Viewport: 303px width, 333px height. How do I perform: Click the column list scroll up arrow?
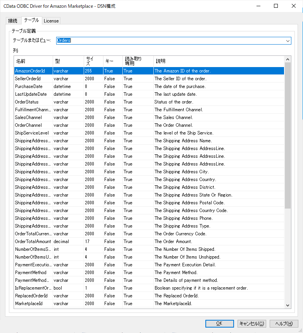point(288,59)
